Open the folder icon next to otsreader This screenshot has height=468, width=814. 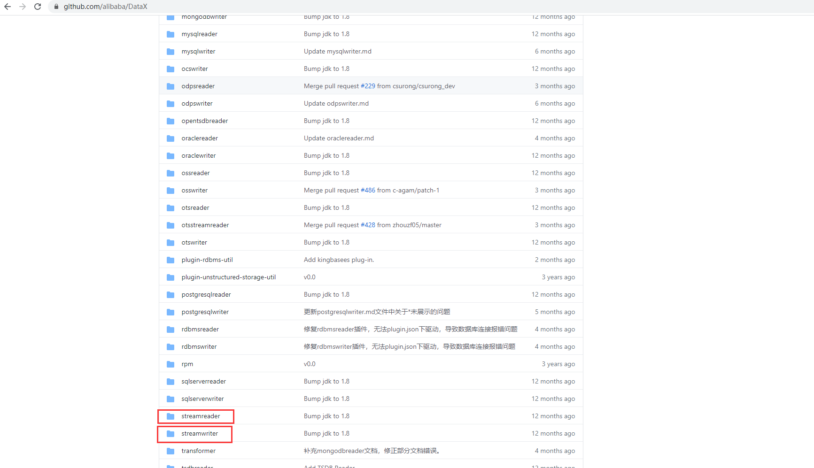pos(171,208)
